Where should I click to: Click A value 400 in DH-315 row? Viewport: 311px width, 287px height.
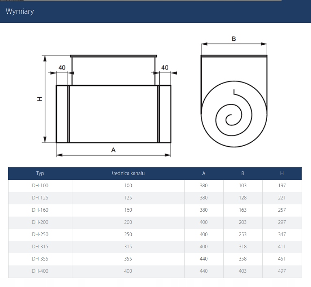point(204,247)
